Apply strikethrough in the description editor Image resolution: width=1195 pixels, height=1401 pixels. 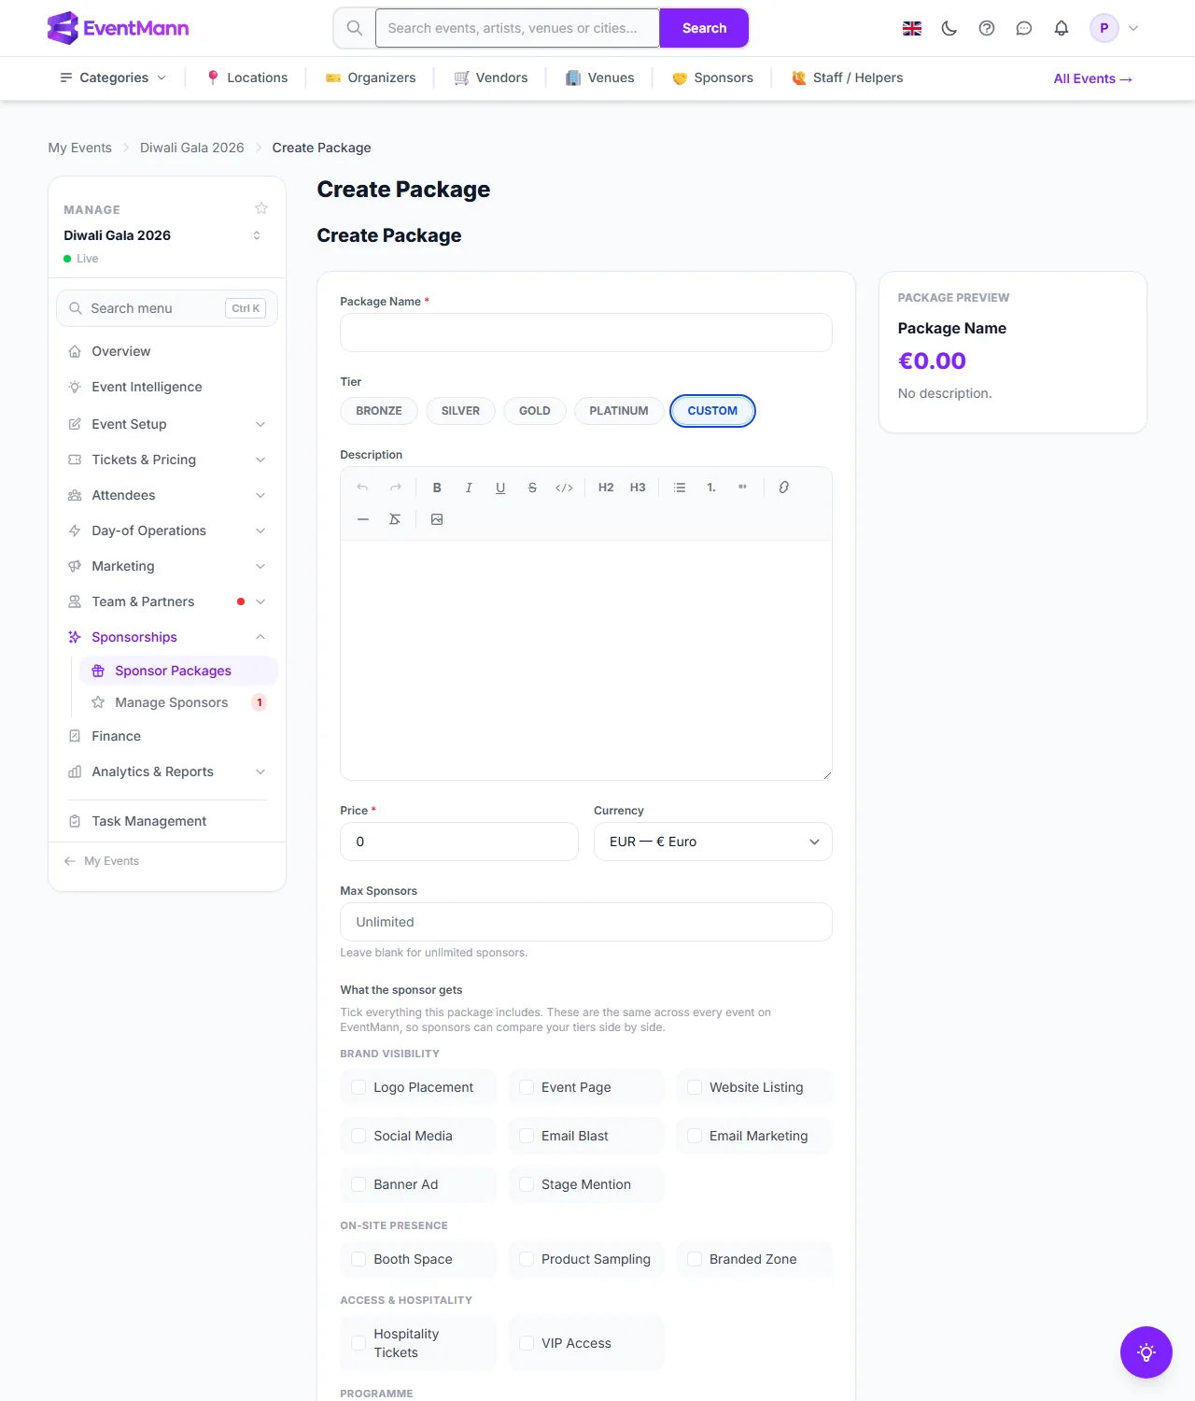[532, 488]
